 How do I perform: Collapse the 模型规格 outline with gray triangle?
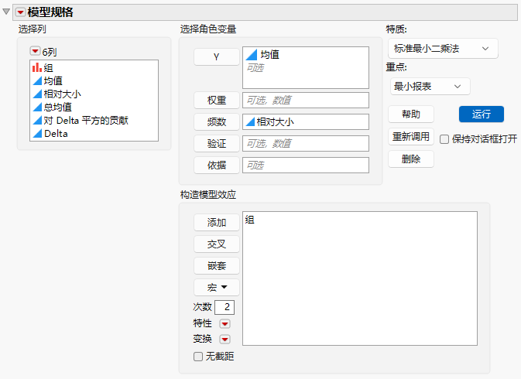point(6,12)
